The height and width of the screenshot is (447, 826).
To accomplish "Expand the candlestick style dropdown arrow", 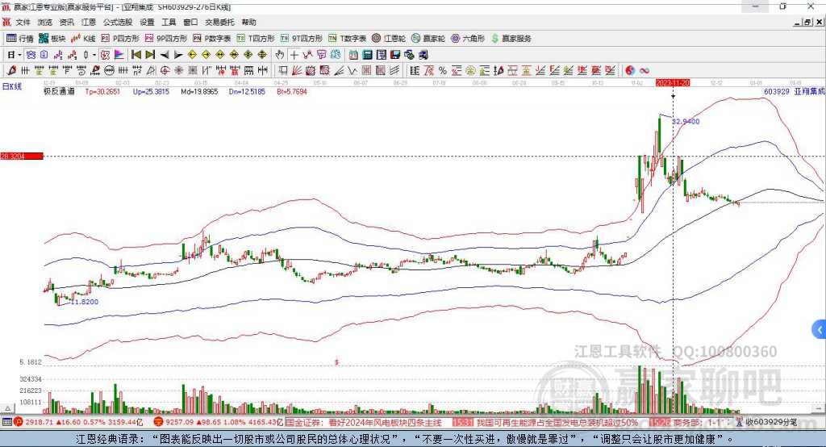I will click(94, 55).
